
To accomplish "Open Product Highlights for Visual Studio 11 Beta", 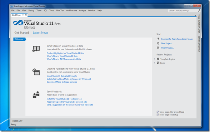I will 65,53.
